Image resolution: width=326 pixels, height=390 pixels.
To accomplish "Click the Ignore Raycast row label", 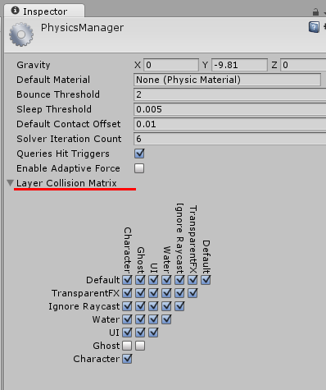I will pyautogui.click(x=84, y=306).
